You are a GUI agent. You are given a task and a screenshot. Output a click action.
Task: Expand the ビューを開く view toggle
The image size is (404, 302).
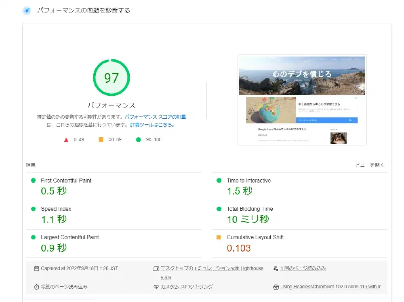click(370, 165)
